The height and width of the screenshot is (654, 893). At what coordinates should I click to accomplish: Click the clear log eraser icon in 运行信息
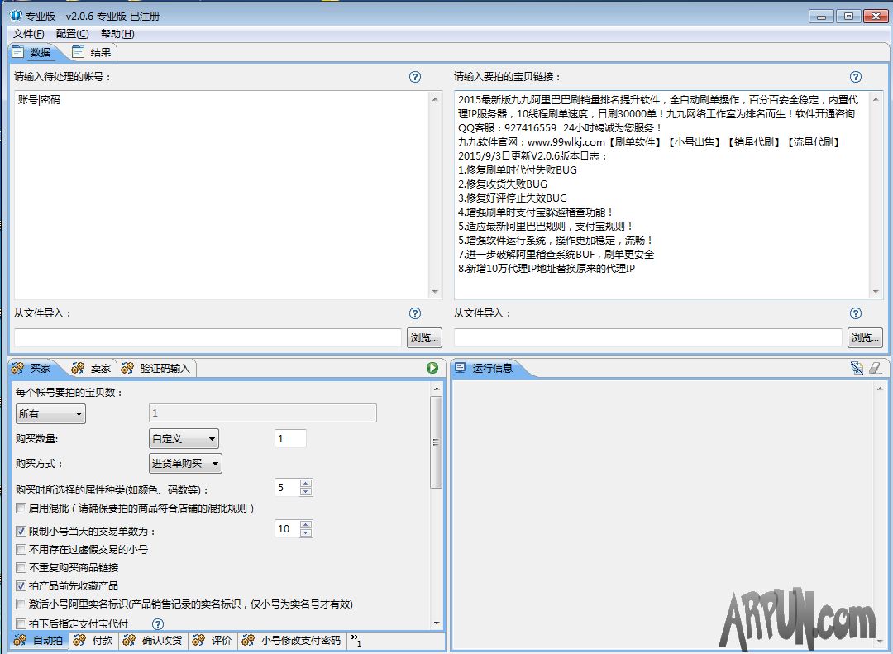pyautogui.click(x=875, y=368)
